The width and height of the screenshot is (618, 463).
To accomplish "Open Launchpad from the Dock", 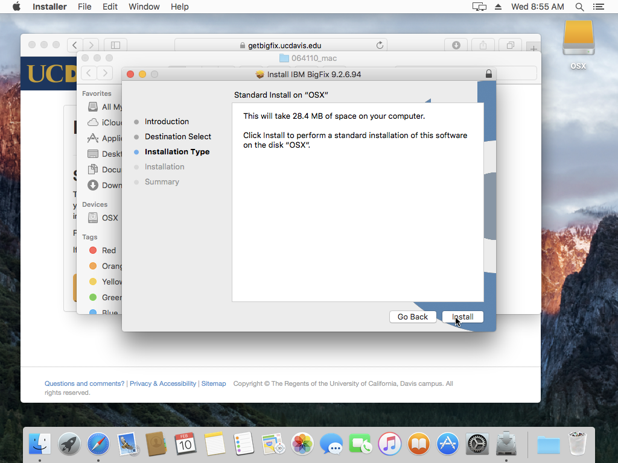I will click(x=69, y=444).
